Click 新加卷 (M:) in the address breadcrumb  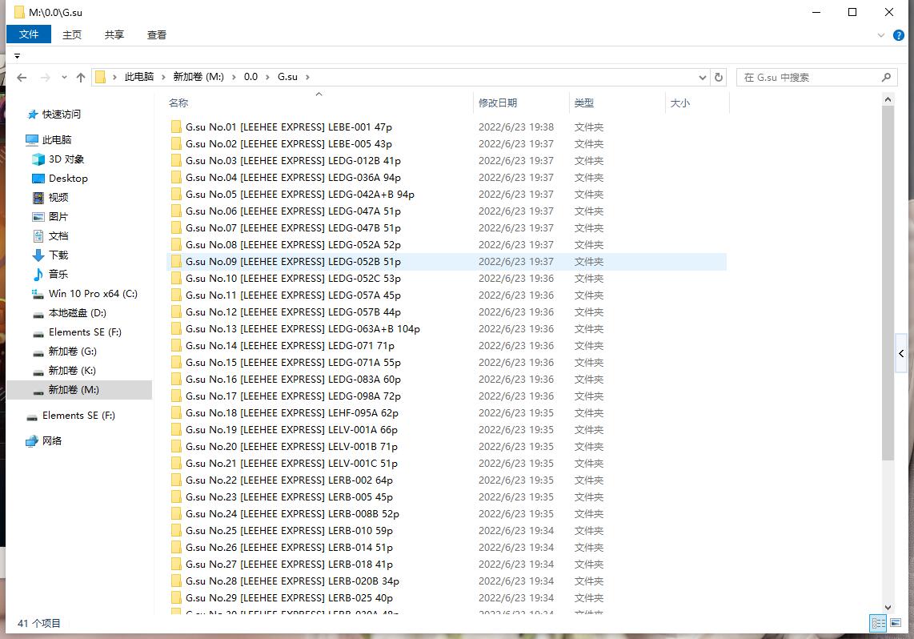(198, 77)
